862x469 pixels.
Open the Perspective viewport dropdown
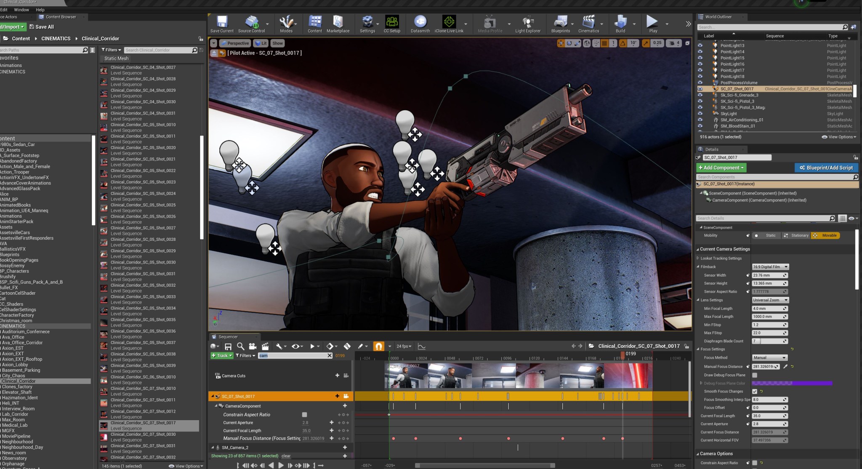pos(235,43)
